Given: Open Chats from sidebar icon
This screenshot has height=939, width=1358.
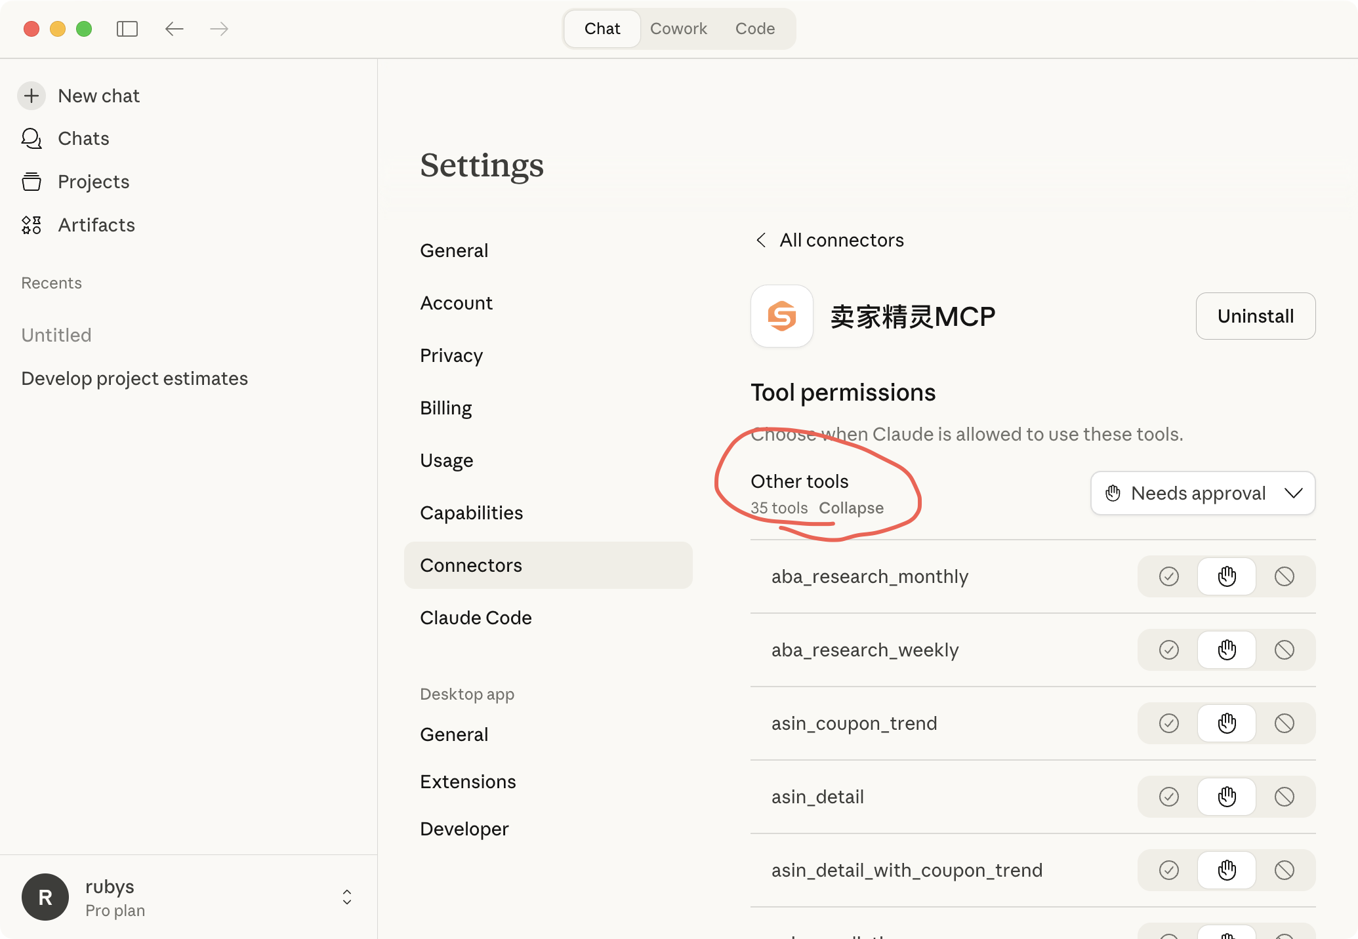Looking at the screenshot, I should [x=31, y=138].
